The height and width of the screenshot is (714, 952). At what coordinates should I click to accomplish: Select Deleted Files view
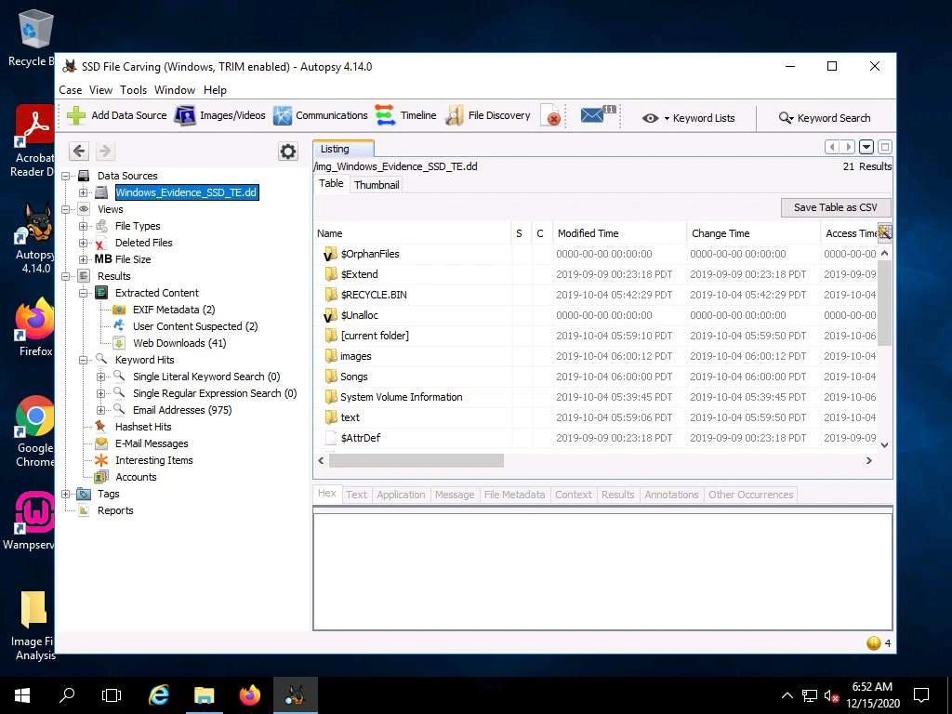(143, 243)
